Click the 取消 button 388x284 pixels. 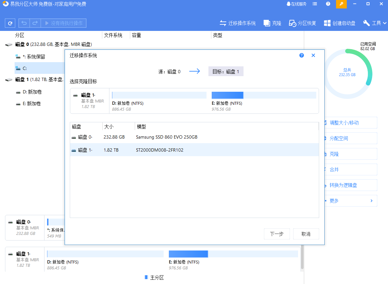(x=306, y=234)
